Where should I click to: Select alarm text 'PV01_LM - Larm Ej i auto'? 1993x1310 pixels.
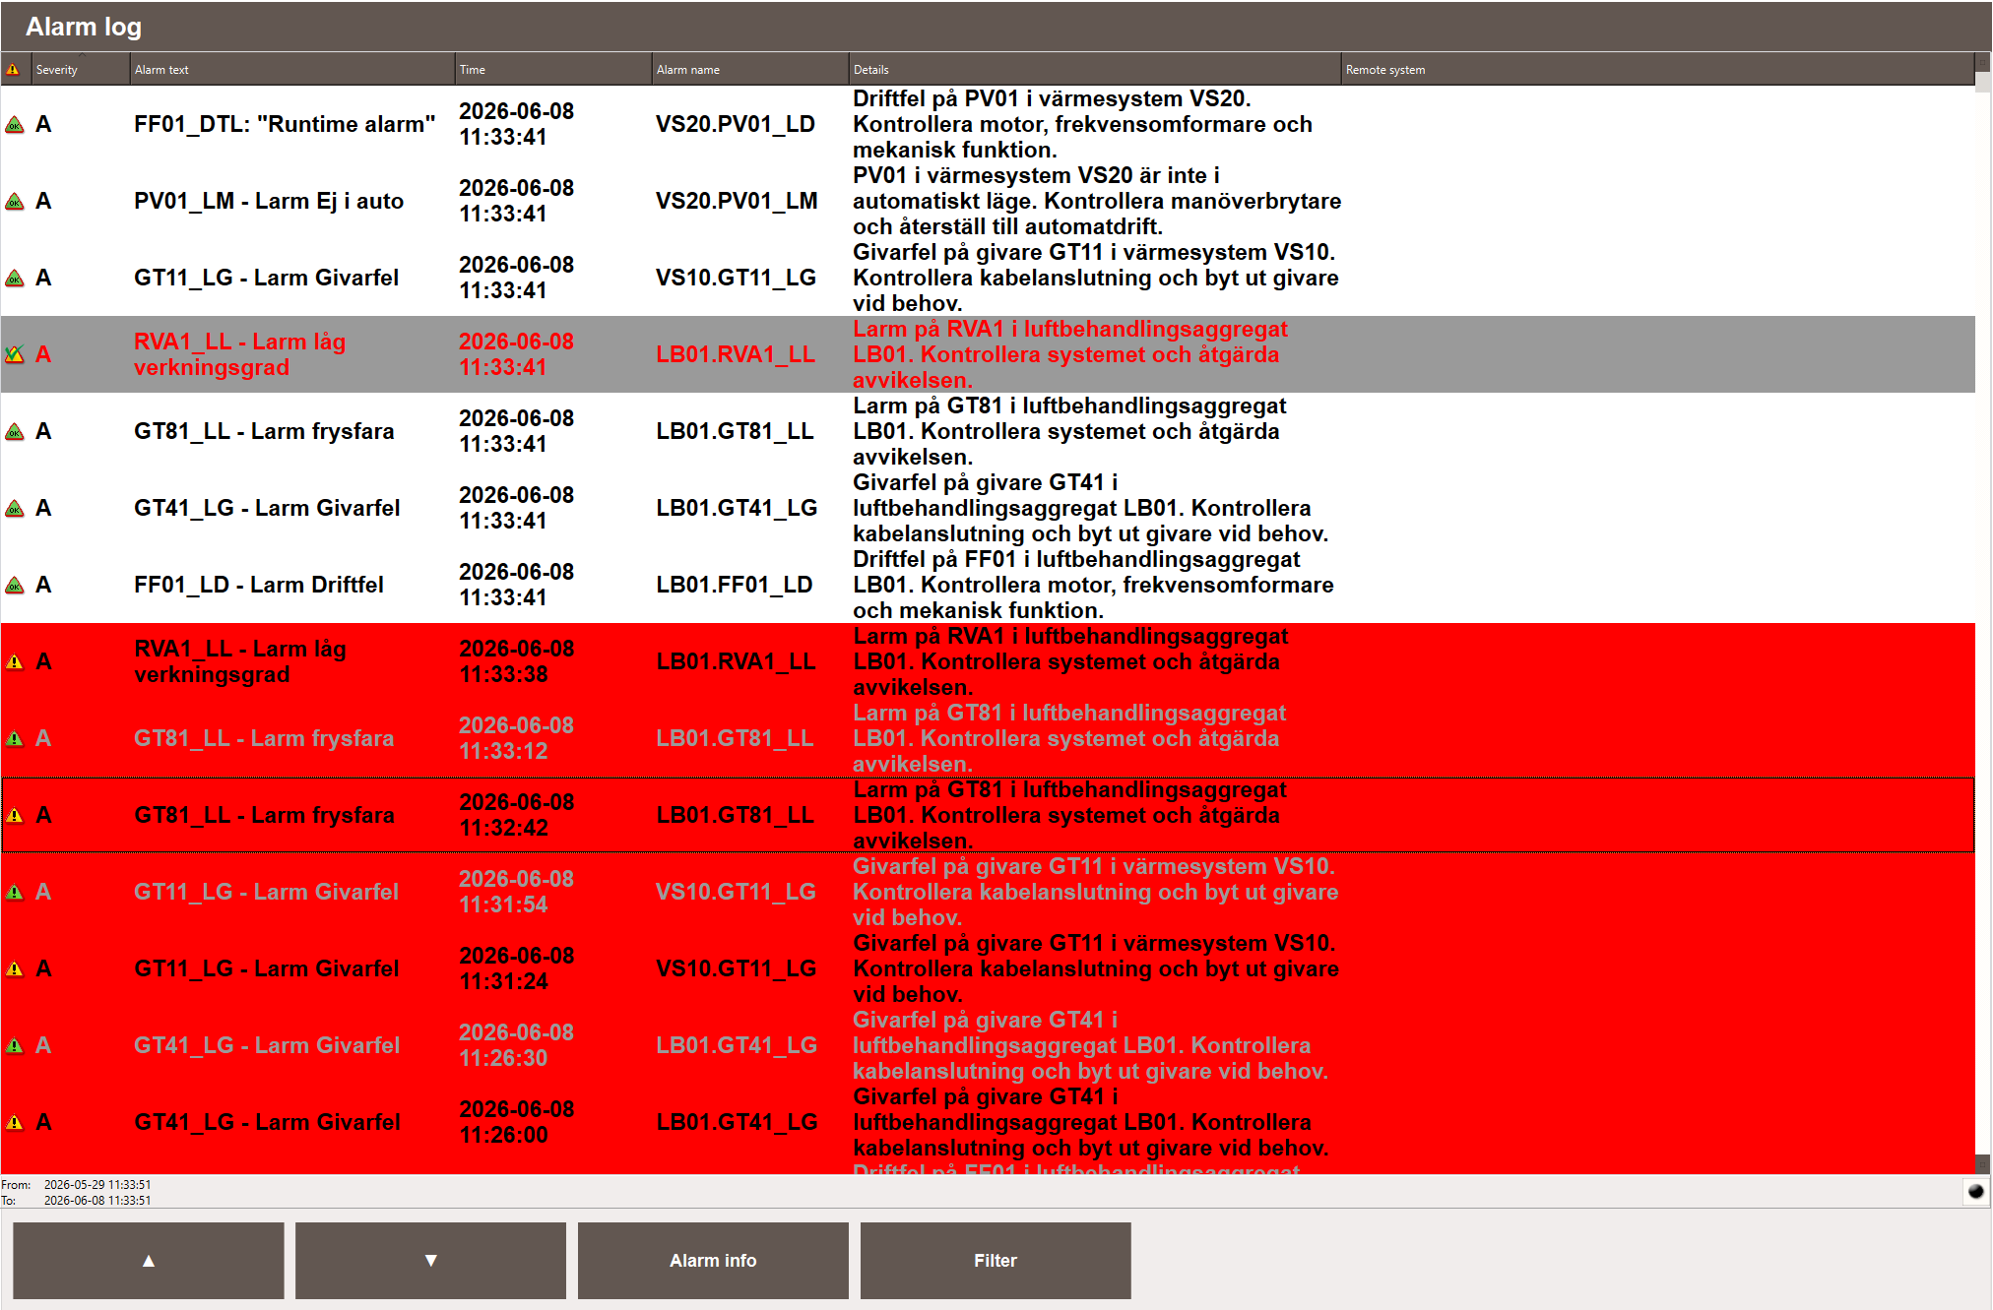269,202
